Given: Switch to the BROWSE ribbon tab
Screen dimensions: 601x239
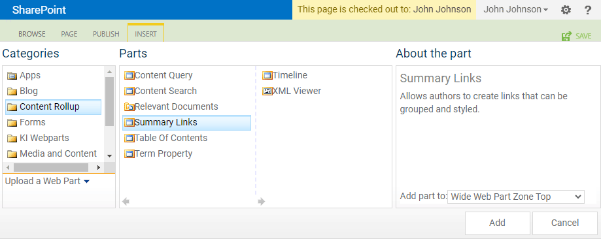Looking at the screenshot, I should pos(32,34).
